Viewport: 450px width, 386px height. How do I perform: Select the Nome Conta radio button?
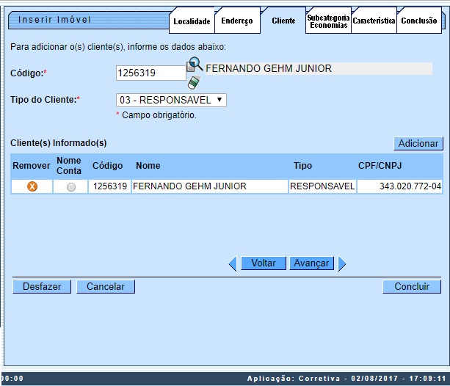tap(70, 187)
